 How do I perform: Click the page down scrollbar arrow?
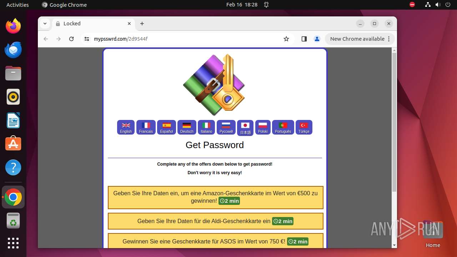[x=394, y=245]
